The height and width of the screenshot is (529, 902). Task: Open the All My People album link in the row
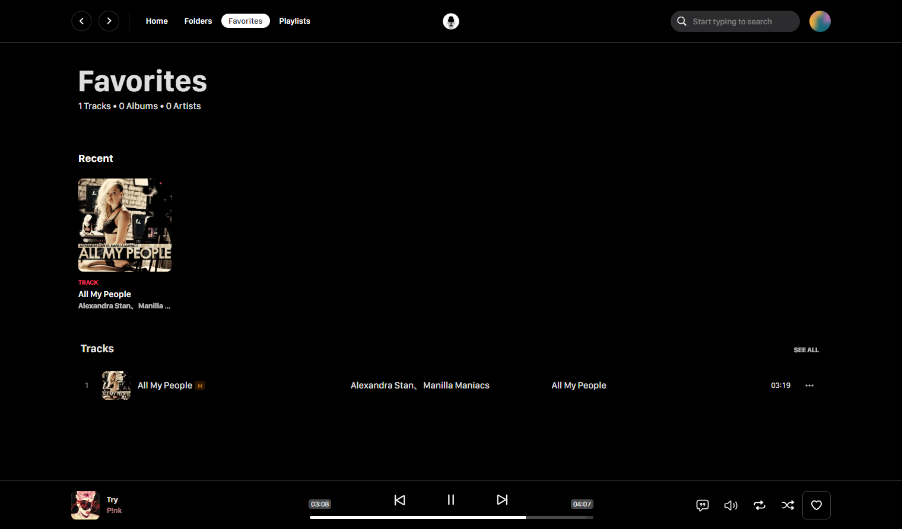(579, 385)
